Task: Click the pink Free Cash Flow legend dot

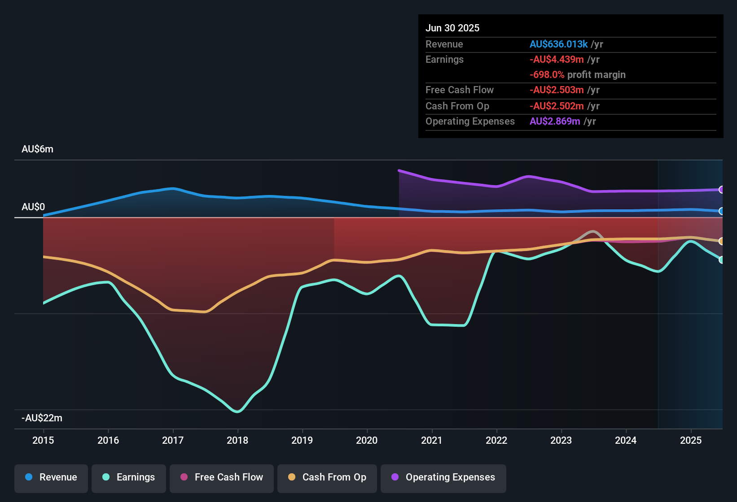Action: click(x=184, y=478)
